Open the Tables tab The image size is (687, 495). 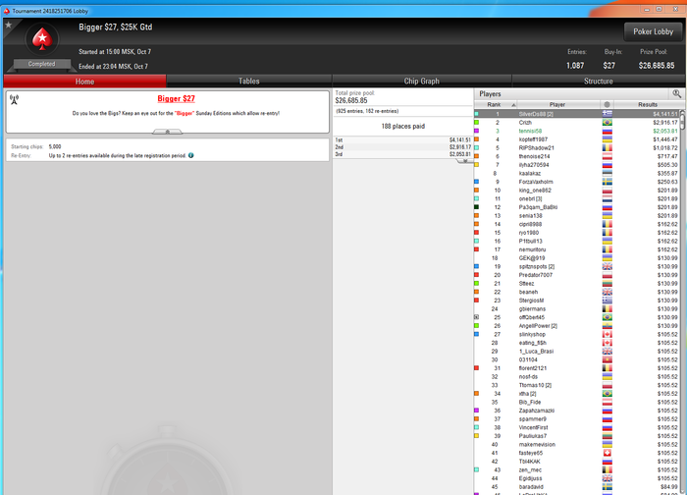pos(249,82)
